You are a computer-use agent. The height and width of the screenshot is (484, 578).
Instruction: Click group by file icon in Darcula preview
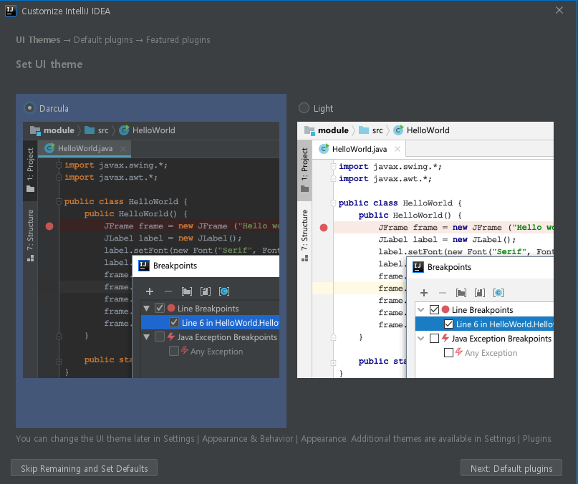tap(206, 291)
